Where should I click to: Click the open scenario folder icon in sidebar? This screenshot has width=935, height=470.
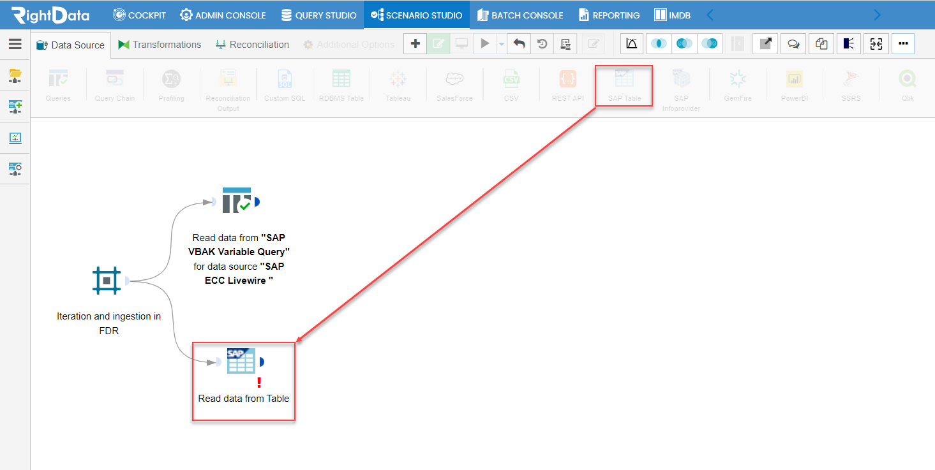coord(15,76)
